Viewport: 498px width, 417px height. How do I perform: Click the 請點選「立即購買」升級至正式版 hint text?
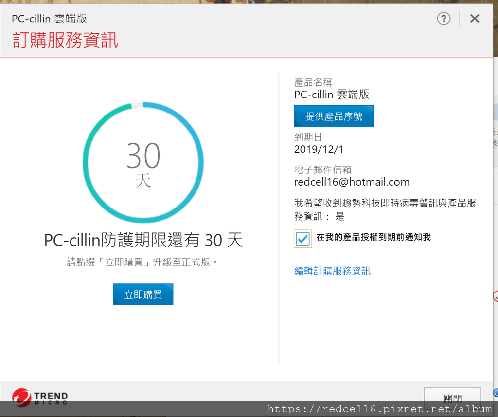coord(142,262)
